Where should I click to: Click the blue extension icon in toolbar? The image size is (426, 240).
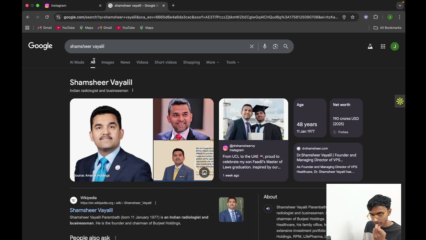click(366, 17)
